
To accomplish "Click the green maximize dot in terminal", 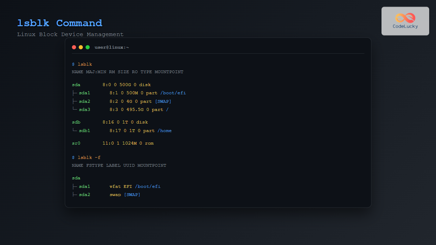I will (x=88, y=47).
